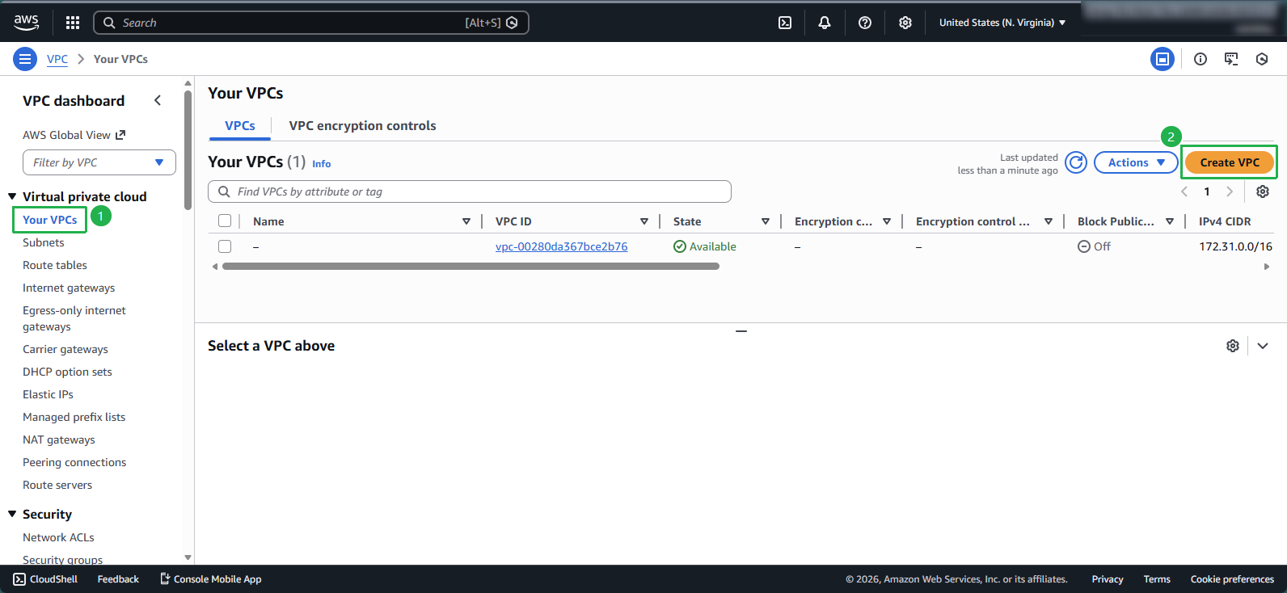Click the hexagon icon at the far right of the breadcrumb bar
1287x593 pixels.
tap(1262, 59)
